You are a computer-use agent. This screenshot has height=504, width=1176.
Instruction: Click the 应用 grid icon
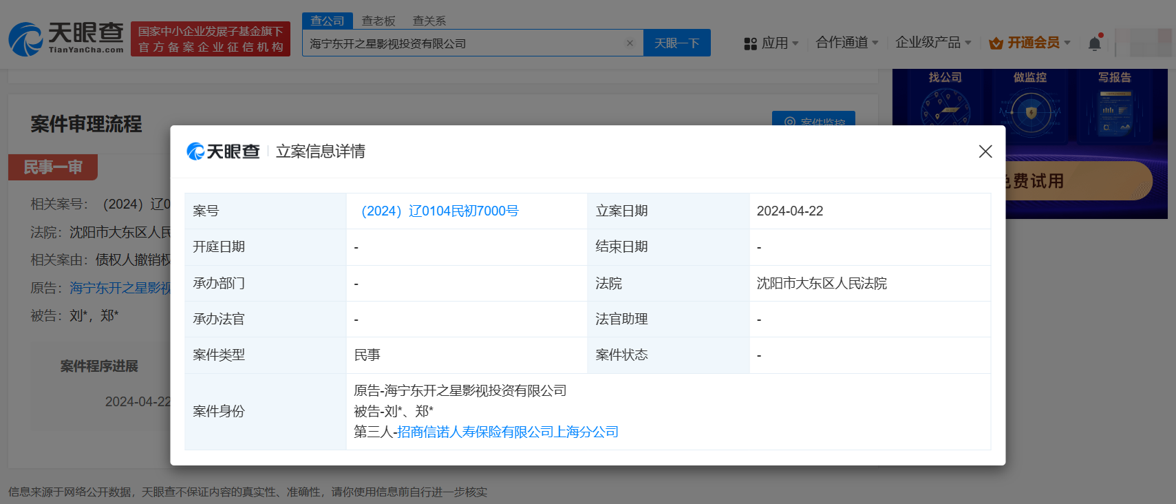point(750,43)
